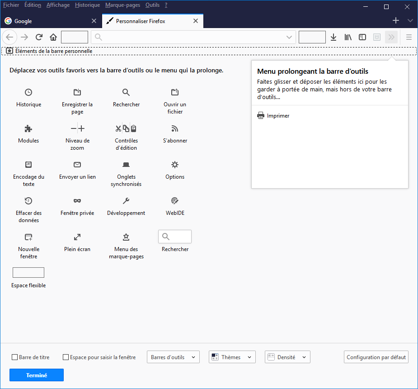Image resolution: width=418 pixels, height=389 pixels.
Task: Select the Historique clock icon
Action: [28, 92]
